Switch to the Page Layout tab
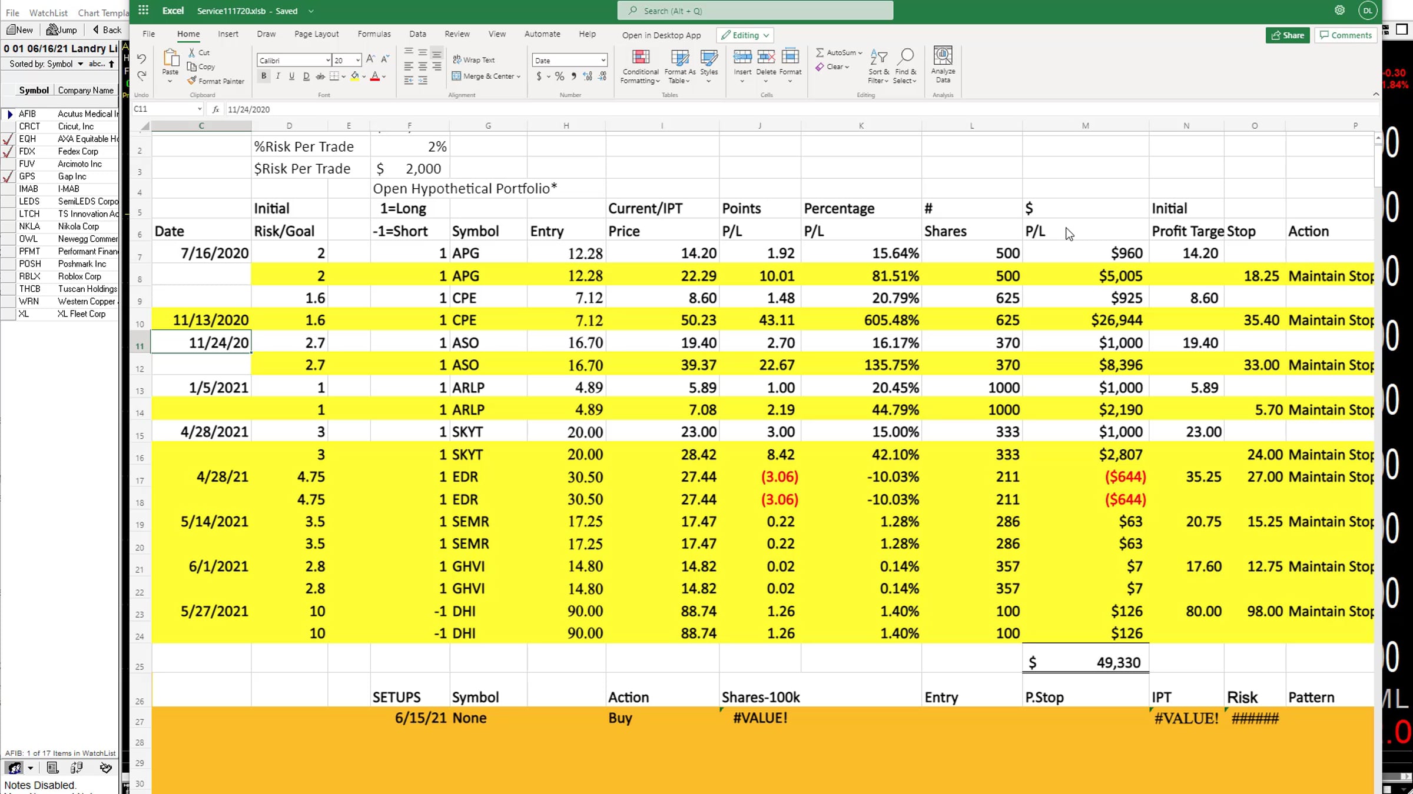1413x794 pixels. [316, 34]
